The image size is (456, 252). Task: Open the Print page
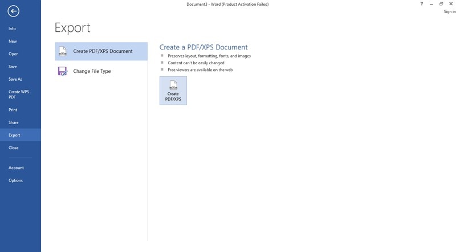coord(21,110)
